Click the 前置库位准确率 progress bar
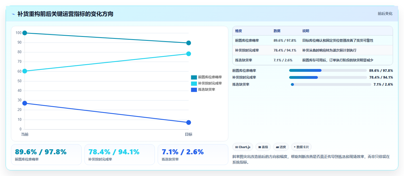The width and height of the screenshot is (404, 176). tap(328, 70)
